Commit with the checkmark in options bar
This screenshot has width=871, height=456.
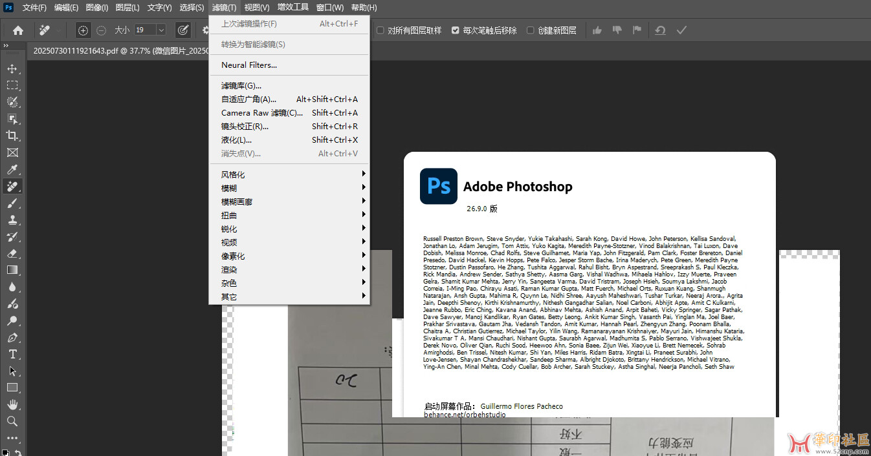click(681, 30)
